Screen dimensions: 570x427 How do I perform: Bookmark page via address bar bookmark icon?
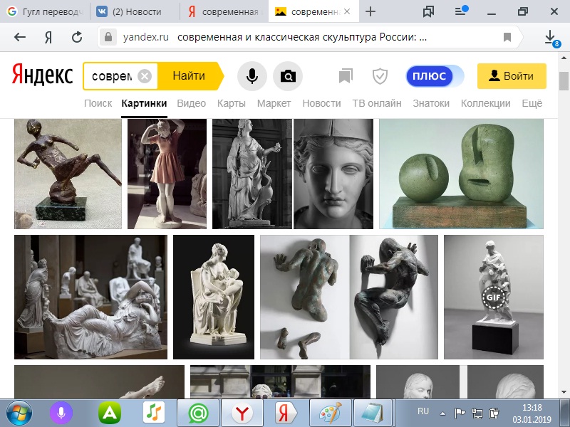pos(507,37)
